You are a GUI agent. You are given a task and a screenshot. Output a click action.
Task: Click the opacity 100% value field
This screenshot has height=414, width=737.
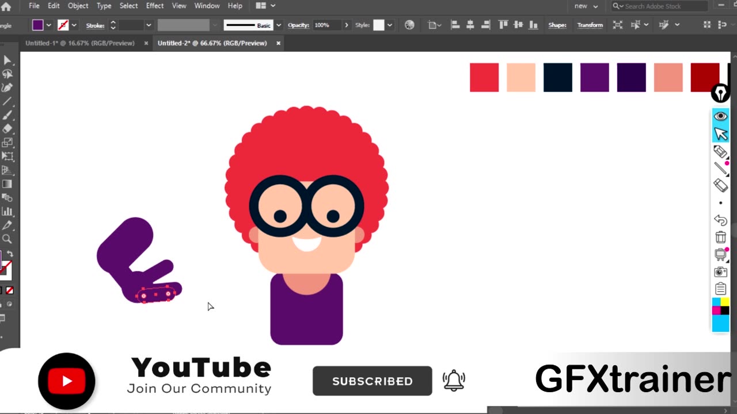pos(326,25)
